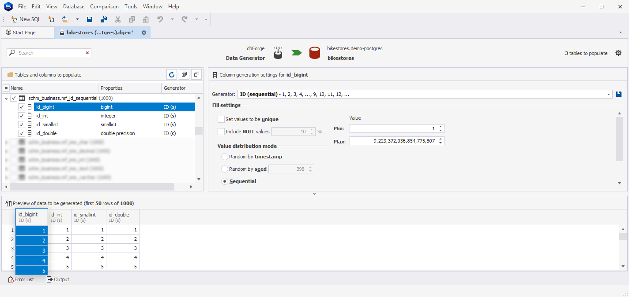
Task: Open the Help menu
Action: click(x=173, y=7)
